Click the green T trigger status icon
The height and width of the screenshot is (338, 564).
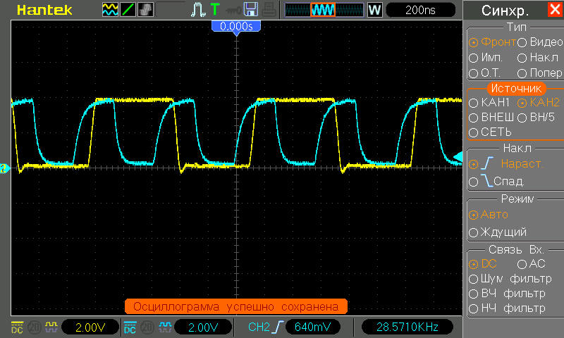[x=214, y=10]
